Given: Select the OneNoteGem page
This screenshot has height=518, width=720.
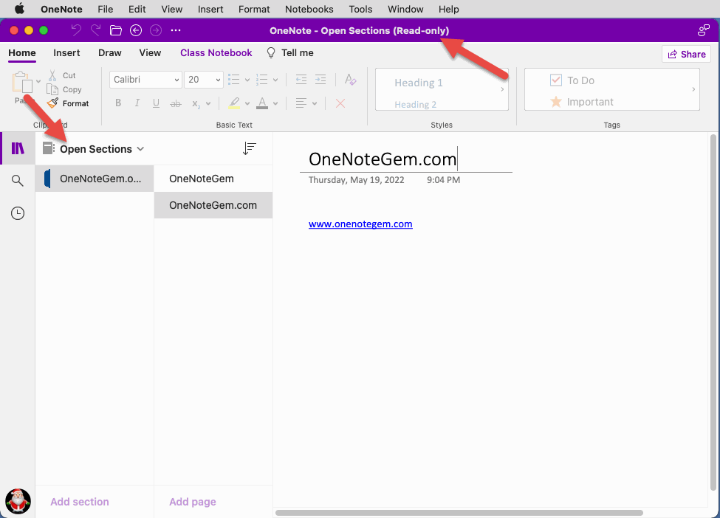Looking at the screenshot, I should (x=213, y=179).
